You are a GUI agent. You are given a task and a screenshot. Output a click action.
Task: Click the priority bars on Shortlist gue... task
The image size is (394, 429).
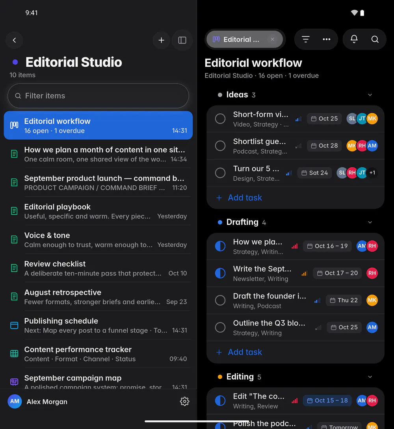298,146
